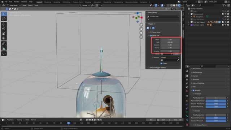Select solid viewport shading
Viewport: 231px width, 130px height.
tap(174, 5)
